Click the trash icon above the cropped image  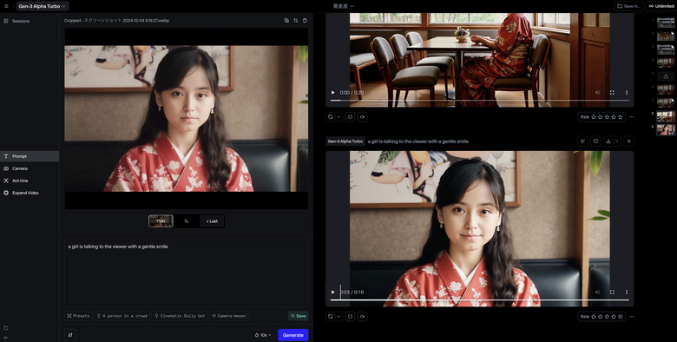tap(305, 20)
